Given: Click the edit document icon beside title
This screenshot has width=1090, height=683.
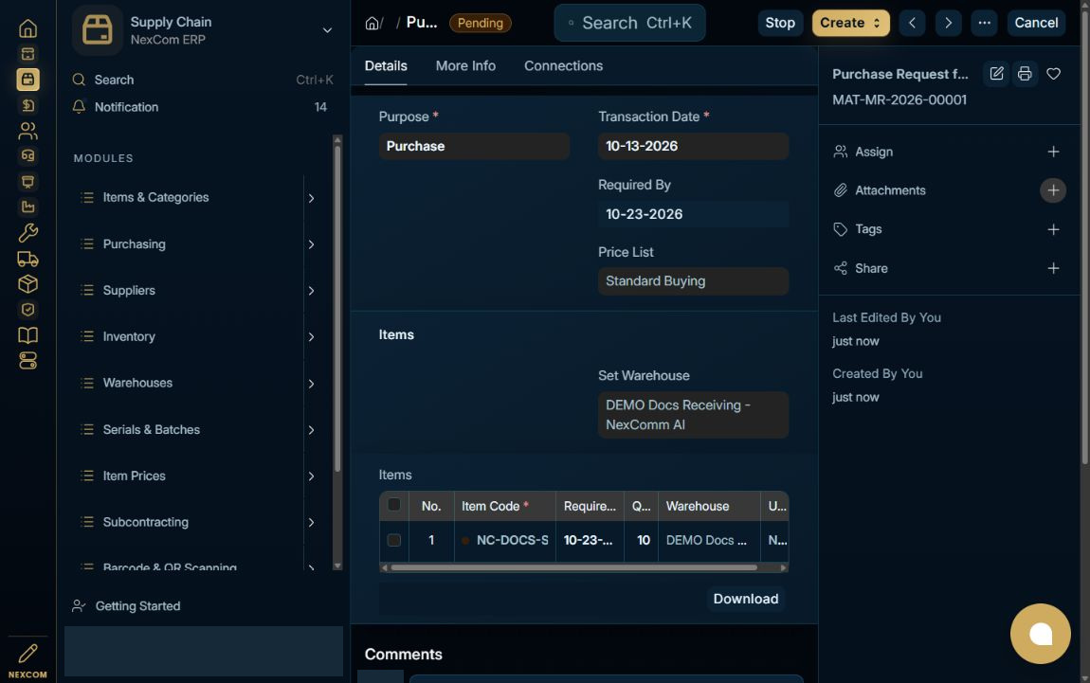Looking at the screenshot, I should (x=996, y=74).
